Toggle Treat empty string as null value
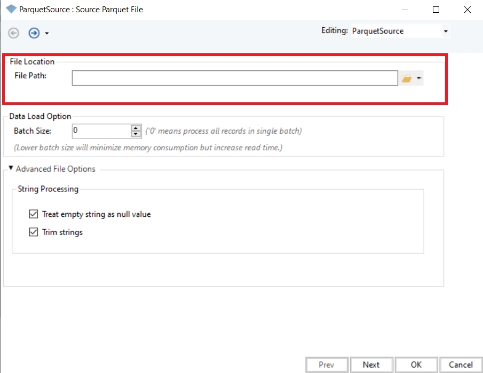The width and height of the screenshot is (483, 373). [x=34, y=214]
